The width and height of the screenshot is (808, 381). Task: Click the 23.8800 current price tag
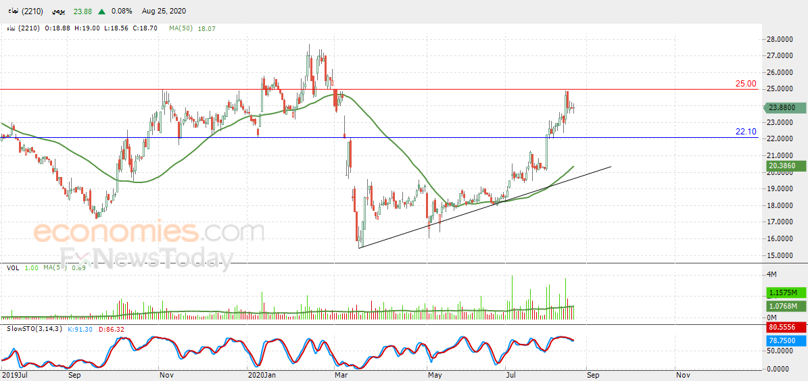[784, 107]
